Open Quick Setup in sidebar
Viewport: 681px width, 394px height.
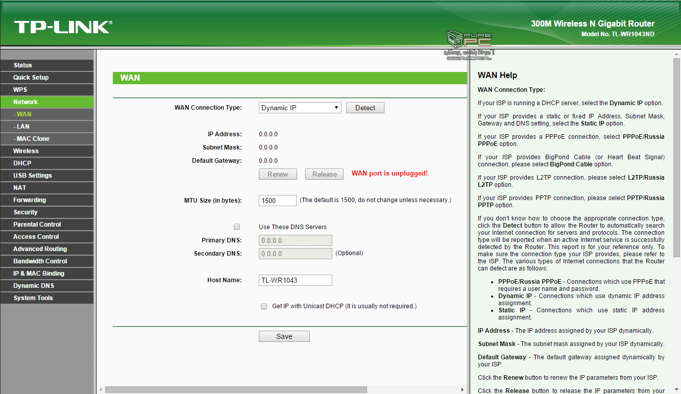coord(47,78)
